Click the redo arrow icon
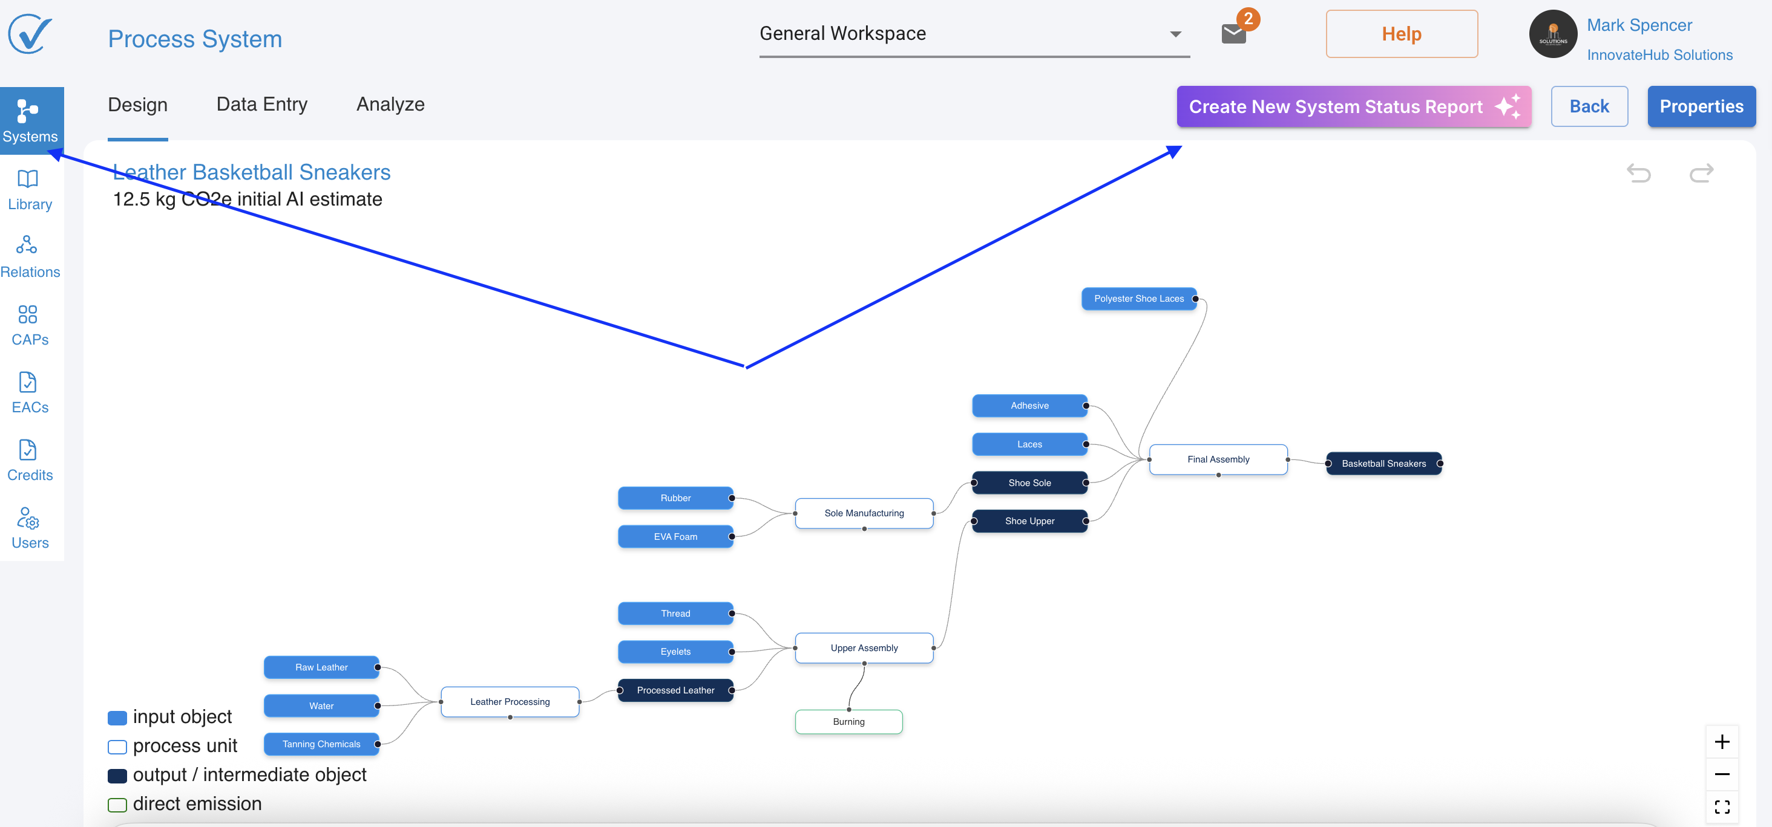The image size is (1772, 827). pyautogui.click(x=1701, y=172)
